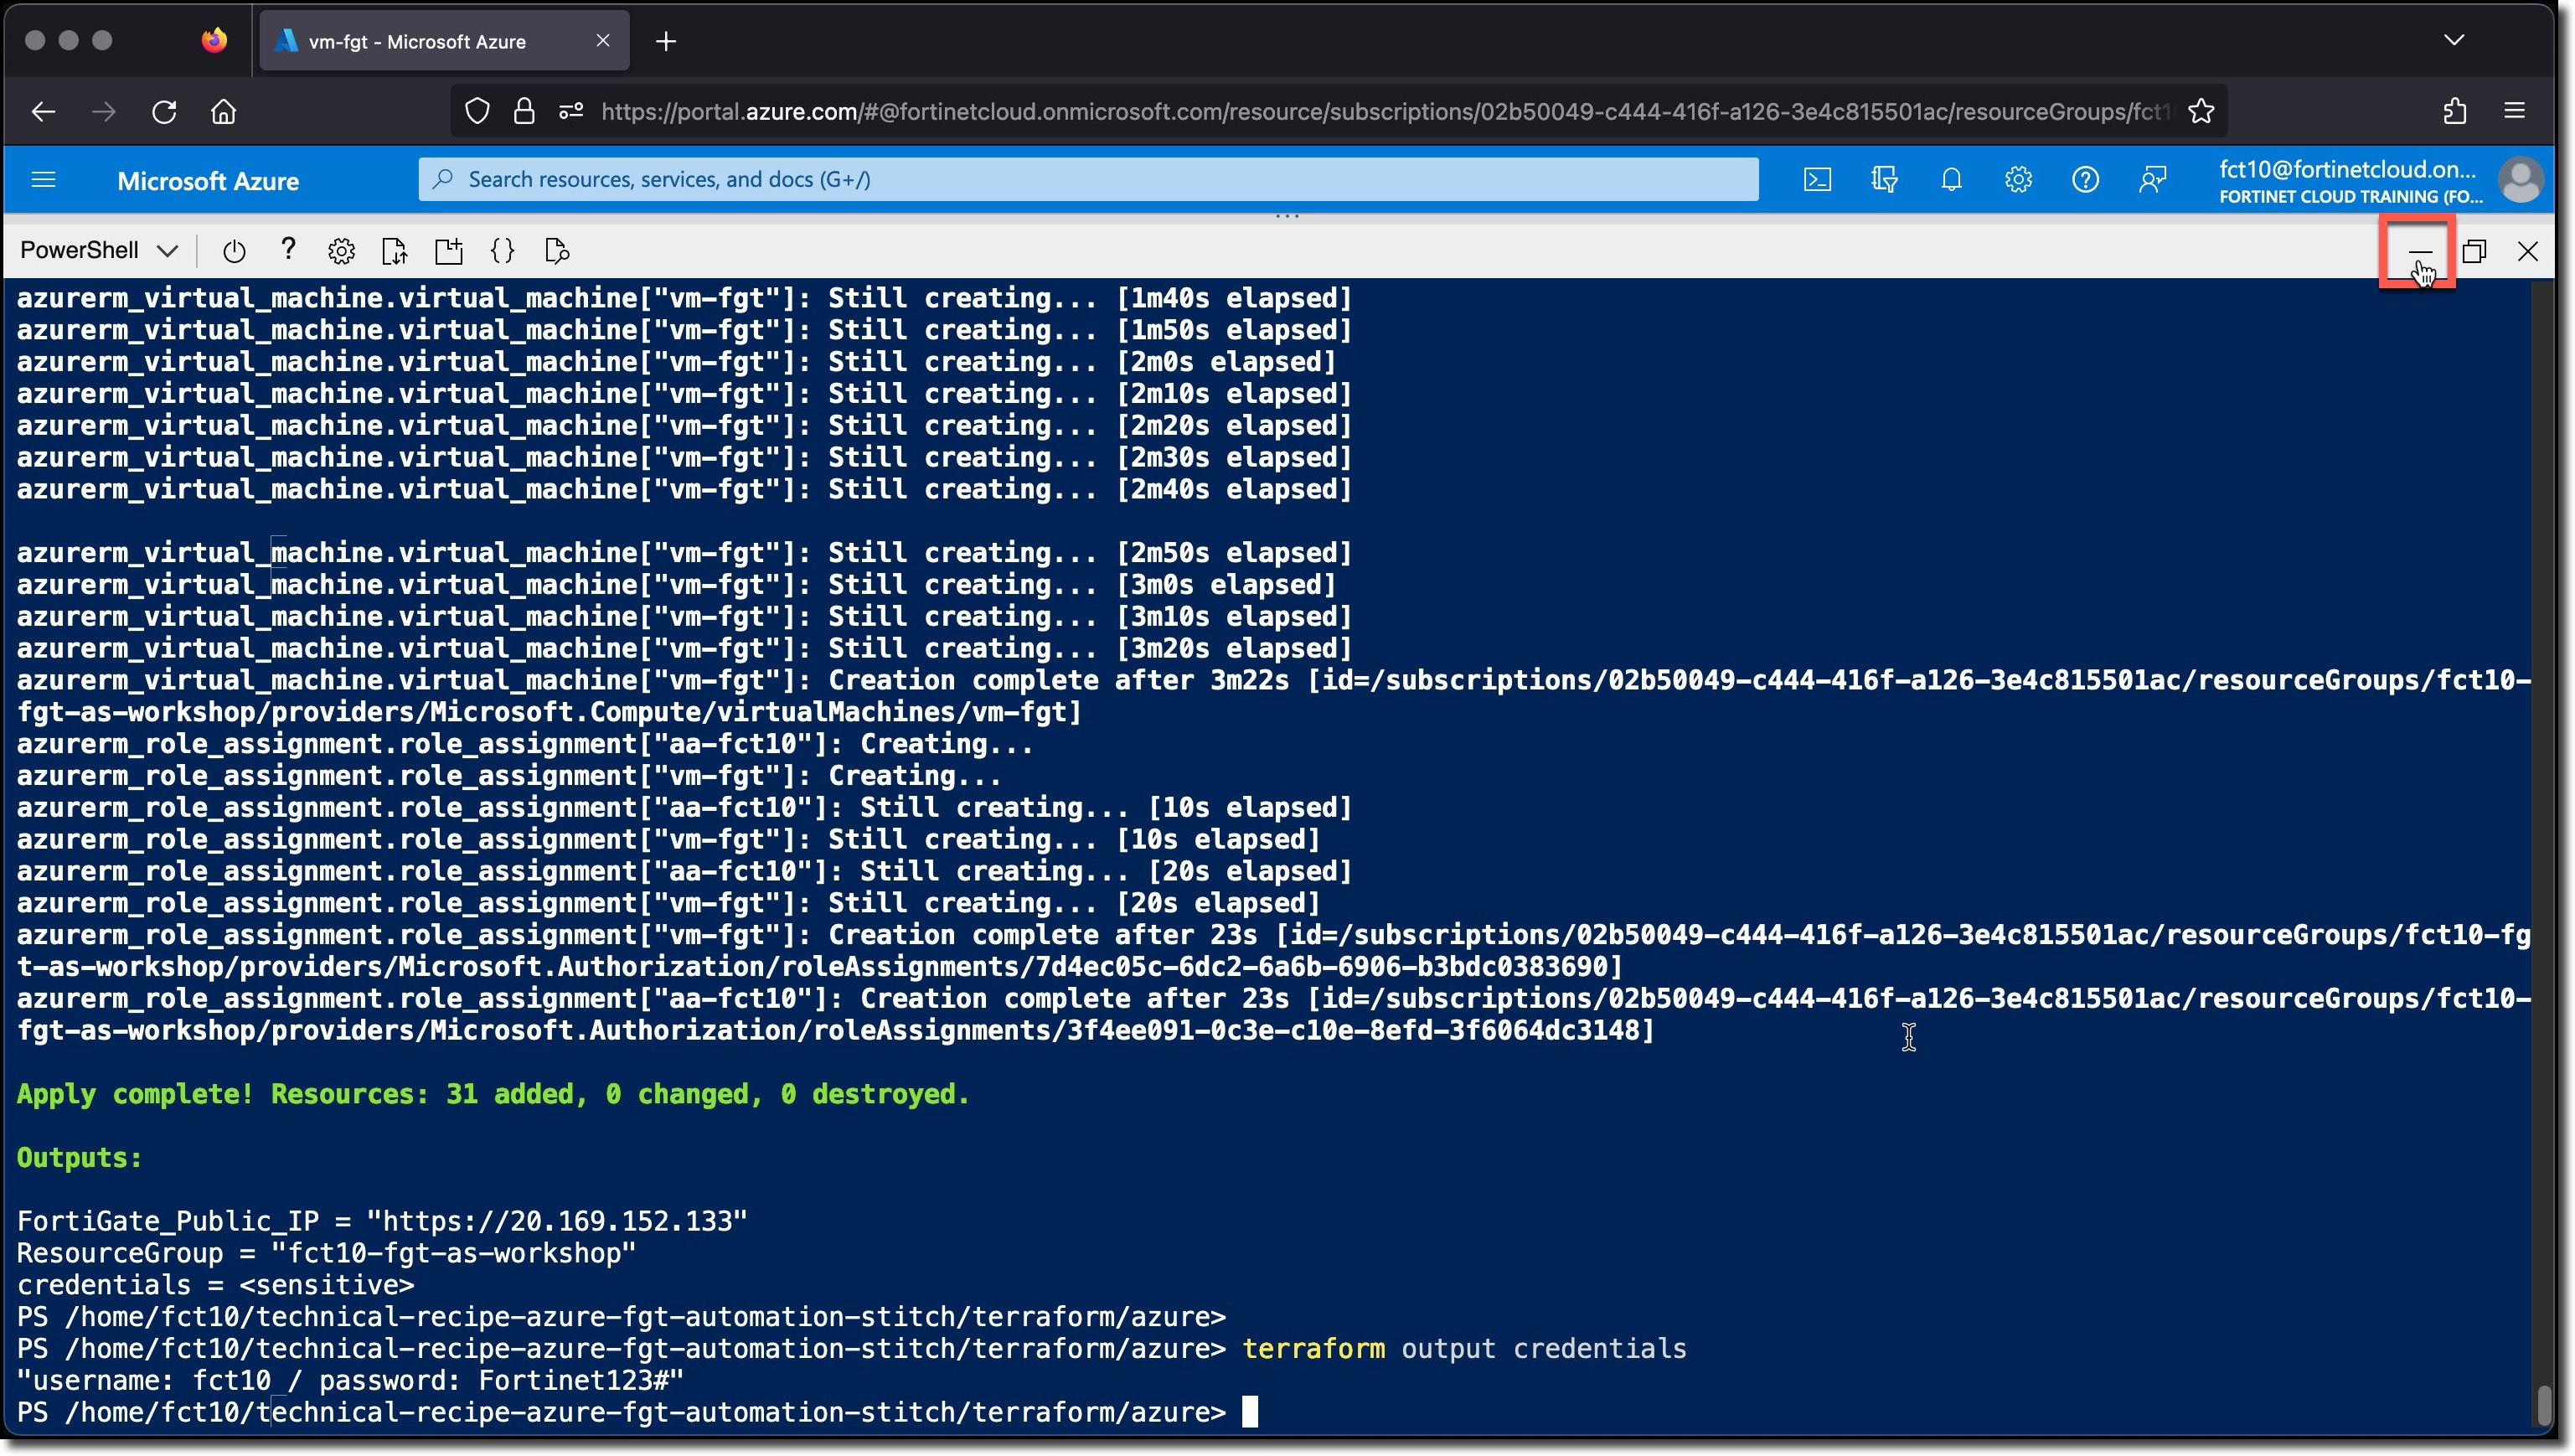Maximize the Cloud Shell pane
Viewport: 2575px width, 1456px height.
[x=2474, y=251]
